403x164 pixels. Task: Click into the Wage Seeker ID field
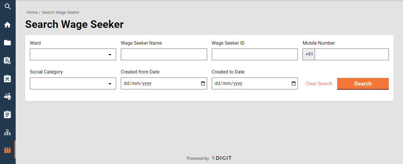(254, 55)
